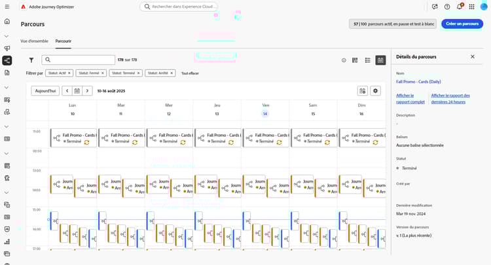Image resolution: width=491 pixels, height=265 pixels.
Task: Select the Parcourir tab
Action: pos(64,41)
